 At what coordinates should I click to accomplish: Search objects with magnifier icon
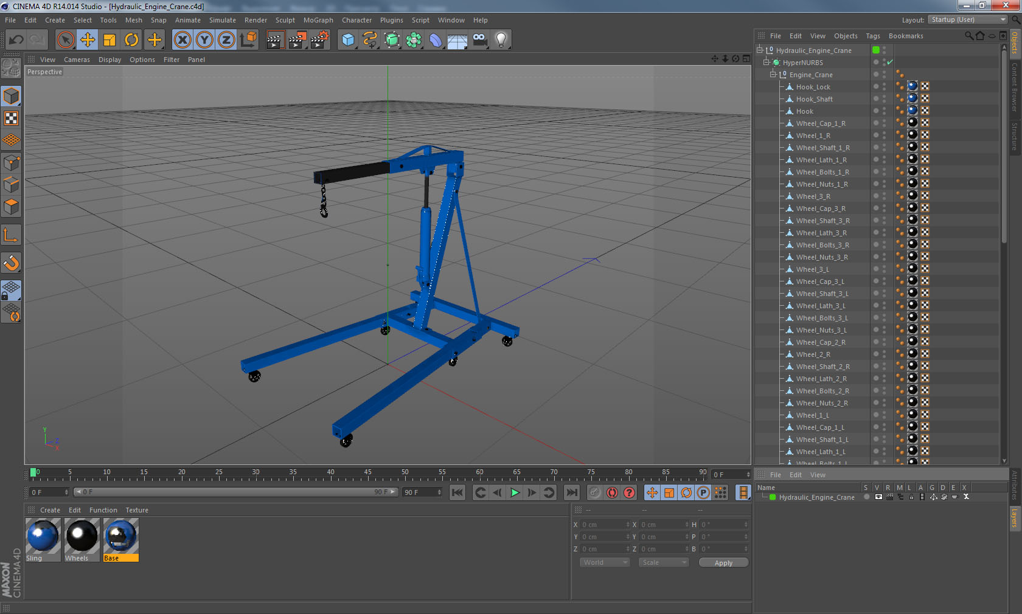pos(968,36)
